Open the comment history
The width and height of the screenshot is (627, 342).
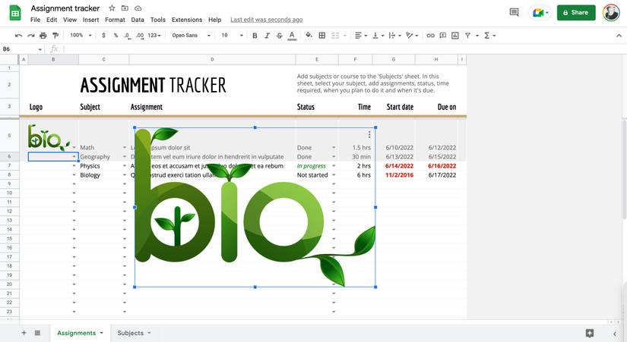pyautogui.click(x=515, y=12)
